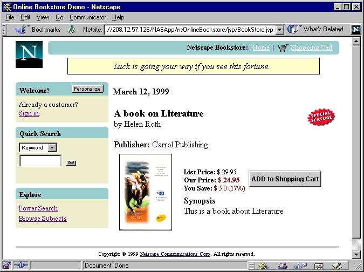Click the 'A book on Literature' title
The width and height of the screenshot is (364, 272).
[x=159, y=113]
